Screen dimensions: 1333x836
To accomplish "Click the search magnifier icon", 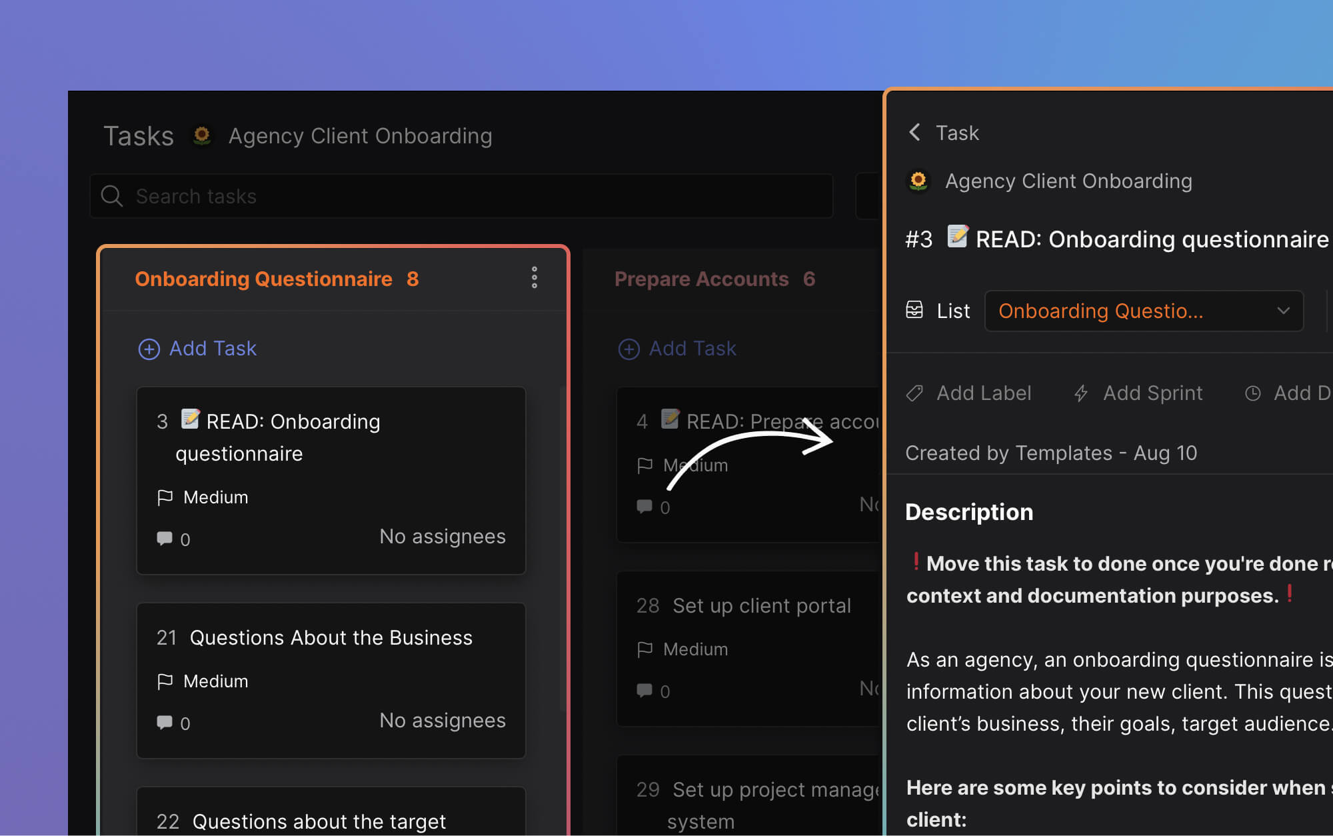I will click(111, 196).
